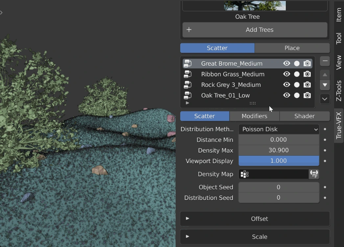
Task: Switch to the Modifiers tab
Action: 255,116
